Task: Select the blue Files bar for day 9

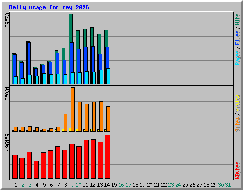Action: (x=72, y=57)
